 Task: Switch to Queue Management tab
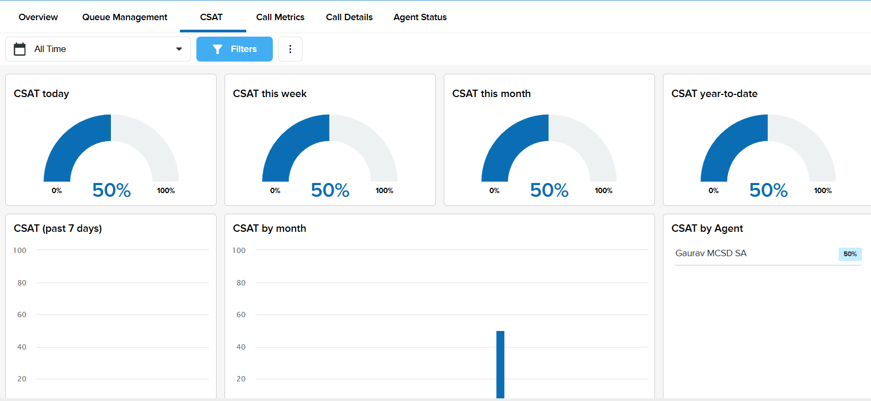click(x=125, y=17)
